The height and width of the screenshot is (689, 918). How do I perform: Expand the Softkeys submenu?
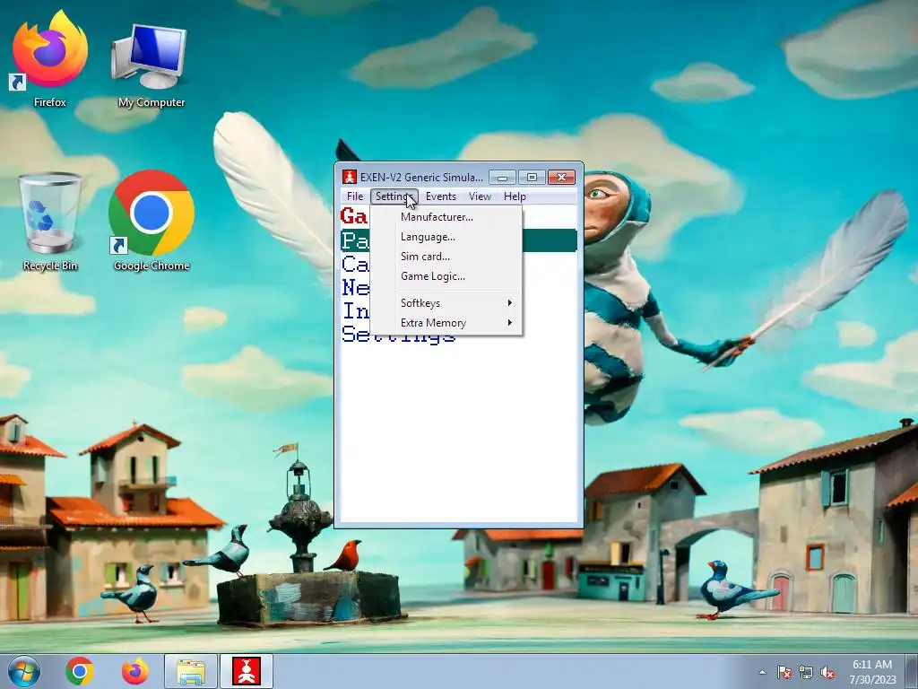click(446, 303)
